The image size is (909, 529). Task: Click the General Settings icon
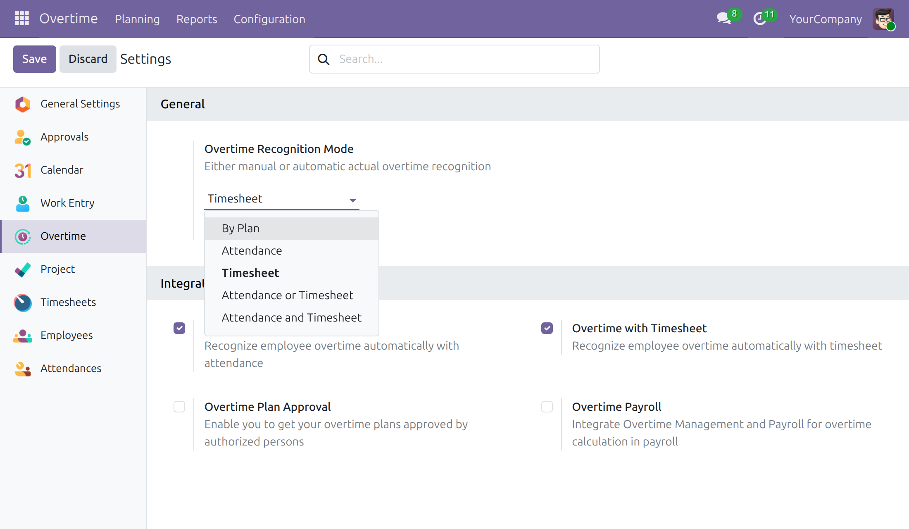click(22, 104)
